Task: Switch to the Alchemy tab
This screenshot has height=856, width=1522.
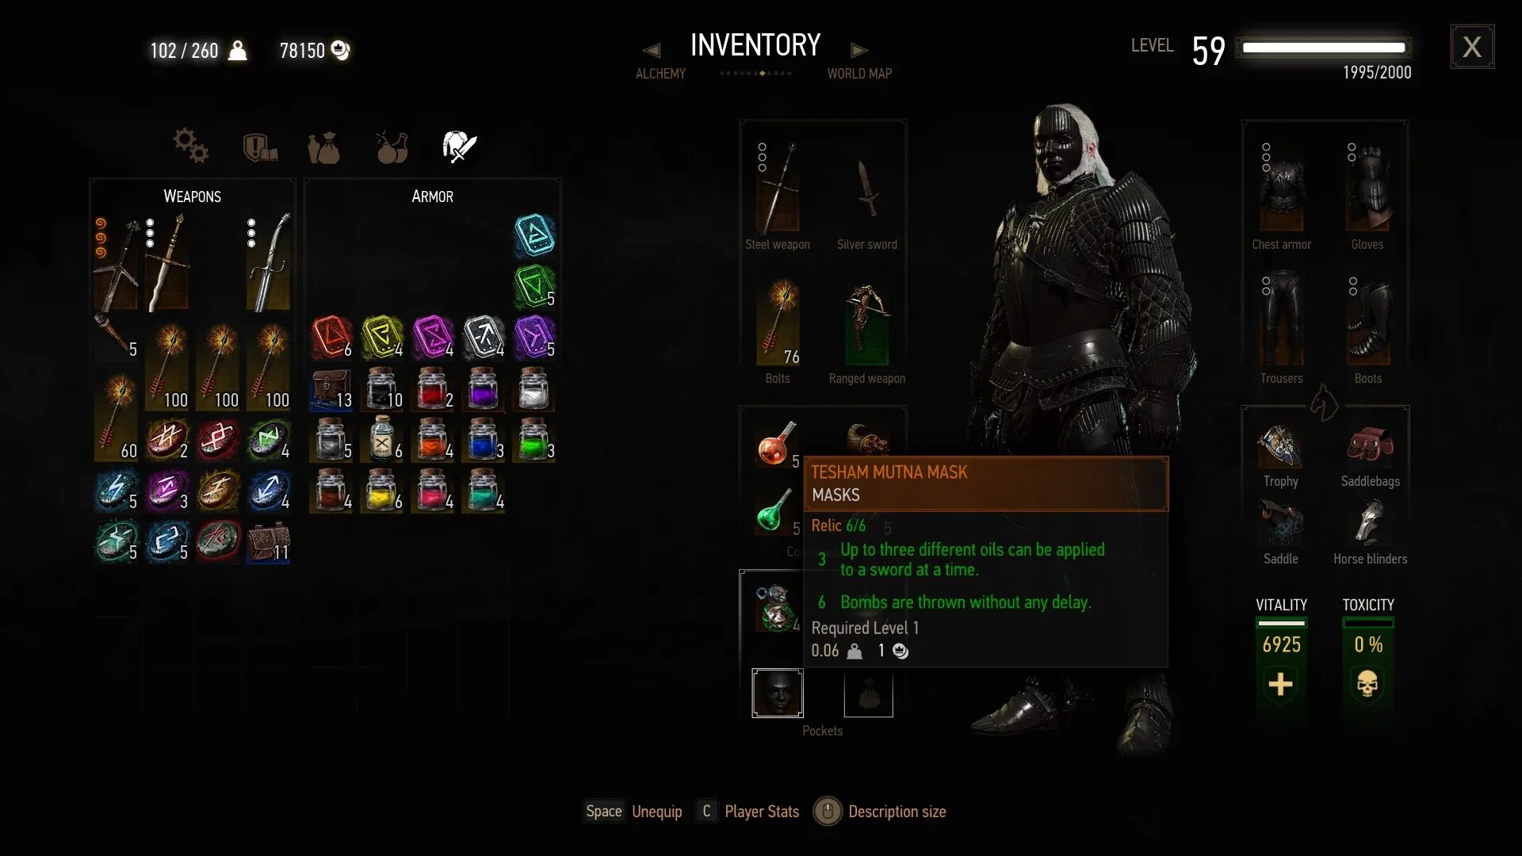Action: (660, 74)
